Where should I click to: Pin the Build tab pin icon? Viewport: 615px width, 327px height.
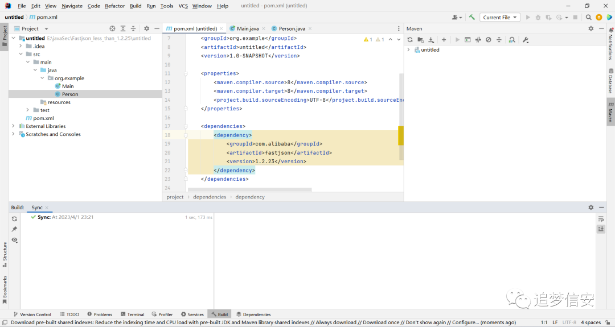(14, 229)
